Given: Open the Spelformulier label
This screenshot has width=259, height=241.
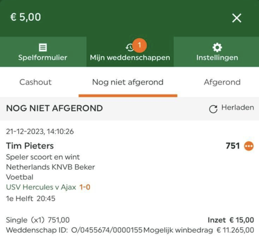Looking at the screenshot, I should pos(43,57).
